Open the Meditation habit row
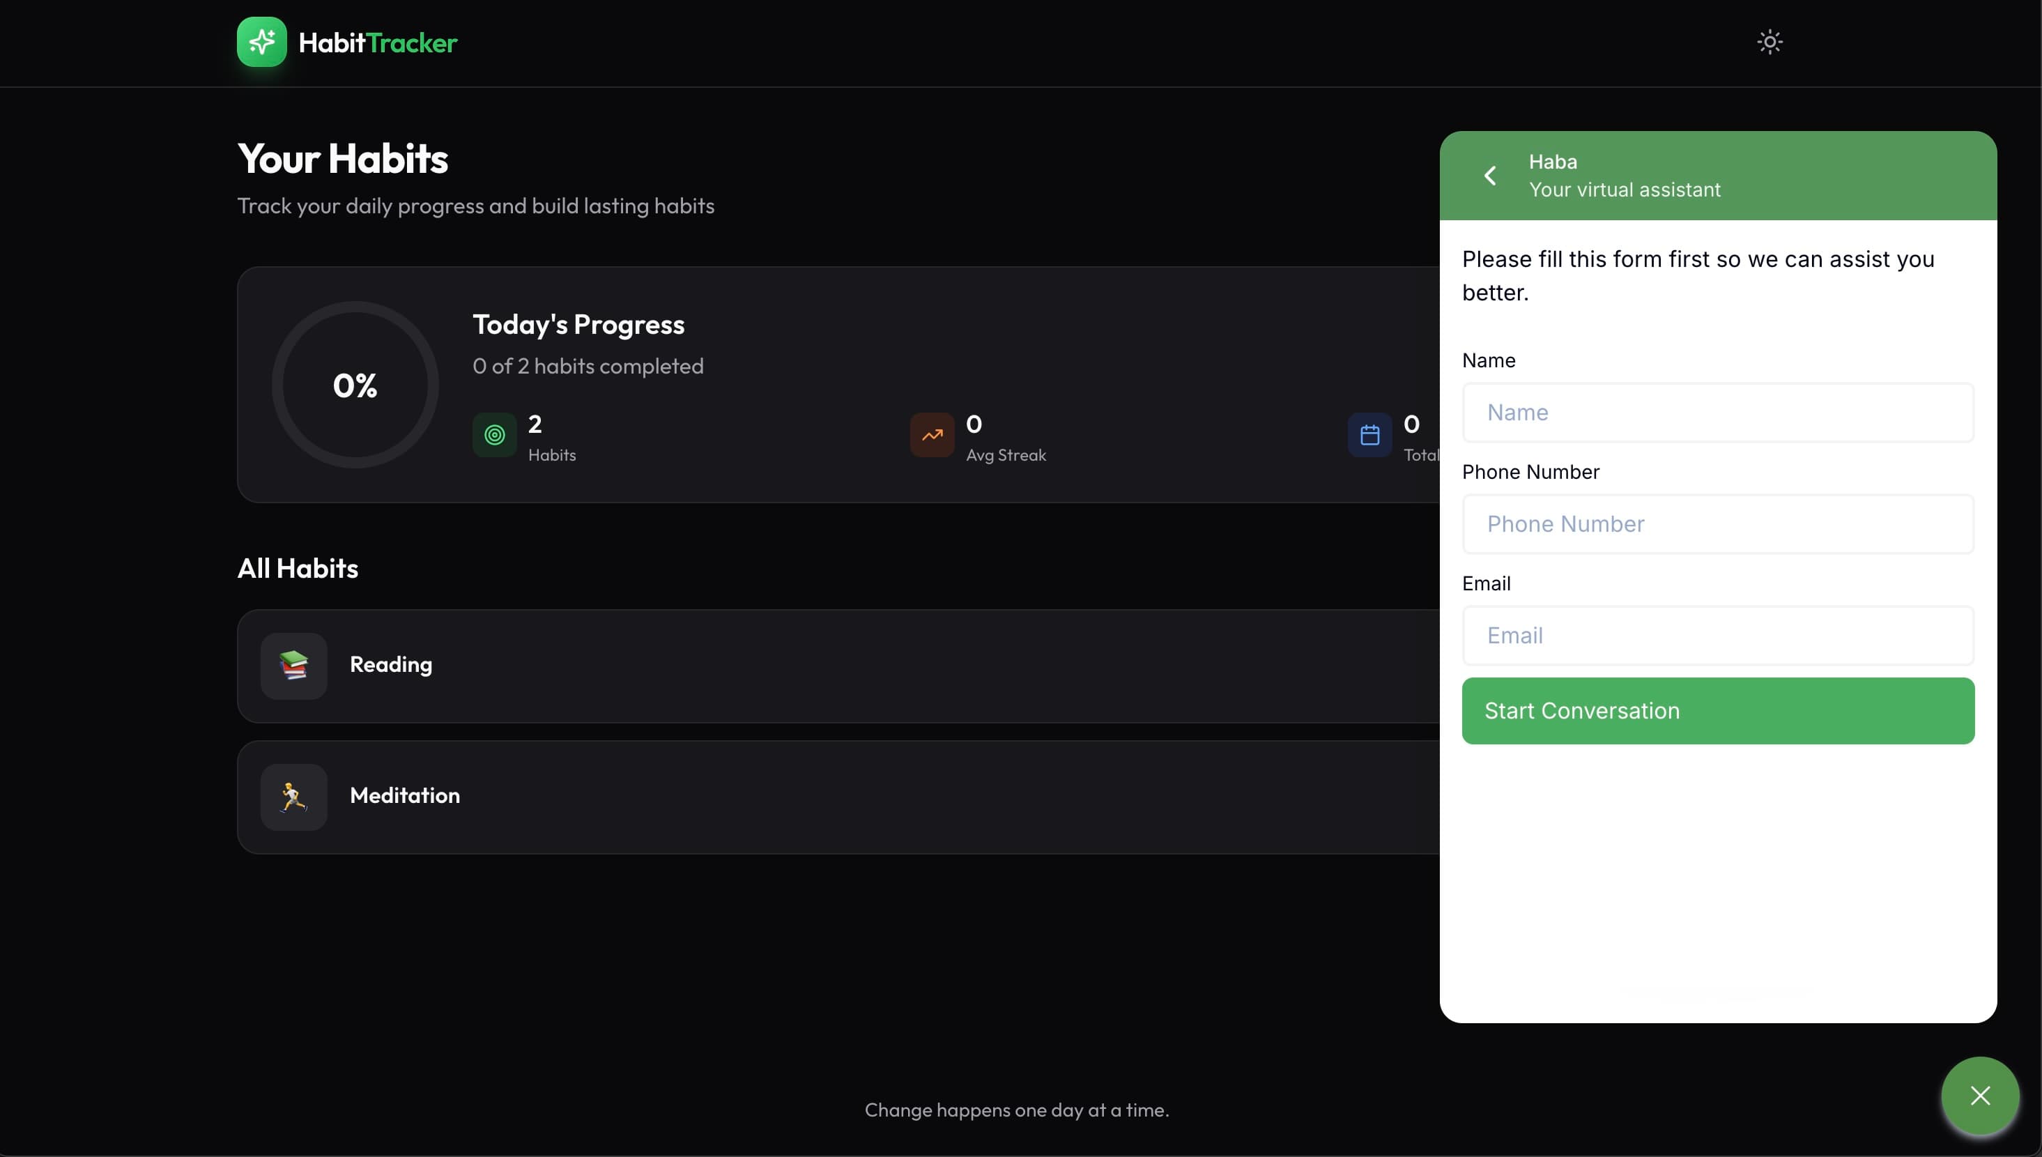The height and width of the screenshot is (1157, 2042). [838, 797]
